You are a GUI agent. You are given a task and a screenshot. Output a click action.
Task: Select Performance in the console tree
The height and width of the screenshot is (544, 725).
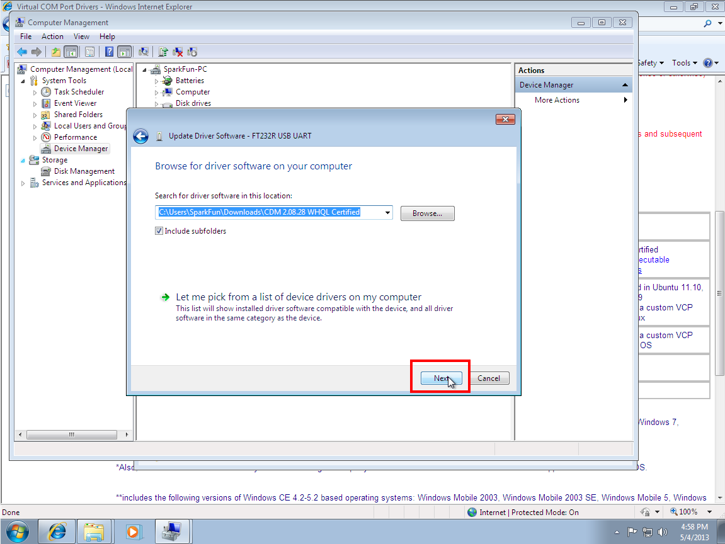click(76, 137)
